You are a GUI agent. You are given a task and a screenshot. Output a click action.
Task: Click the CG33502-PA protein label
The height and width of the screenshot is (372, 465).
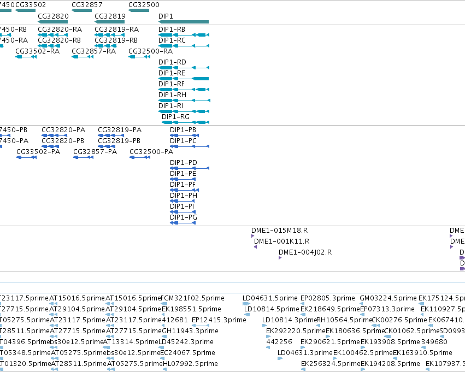pyautogui.click(x=38, y=152)
